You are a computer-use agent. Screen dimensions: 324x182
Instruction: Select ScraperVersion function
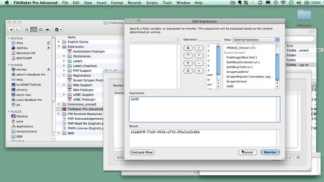236,81
